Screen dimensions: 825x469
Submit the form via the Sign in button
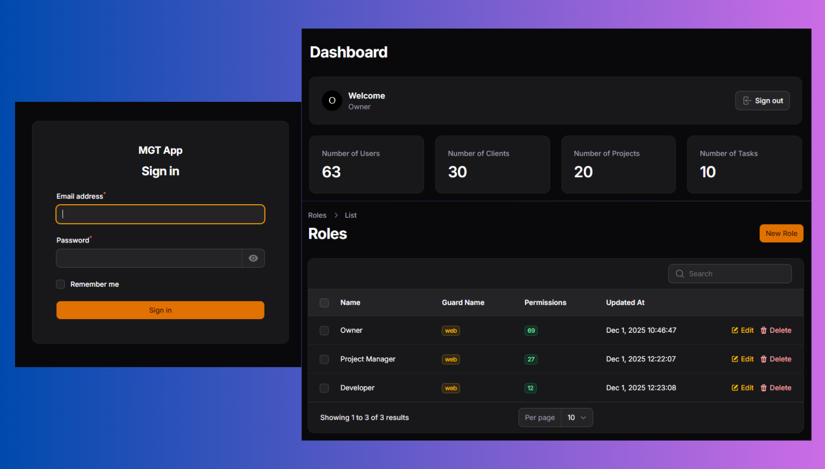(160, 310)
